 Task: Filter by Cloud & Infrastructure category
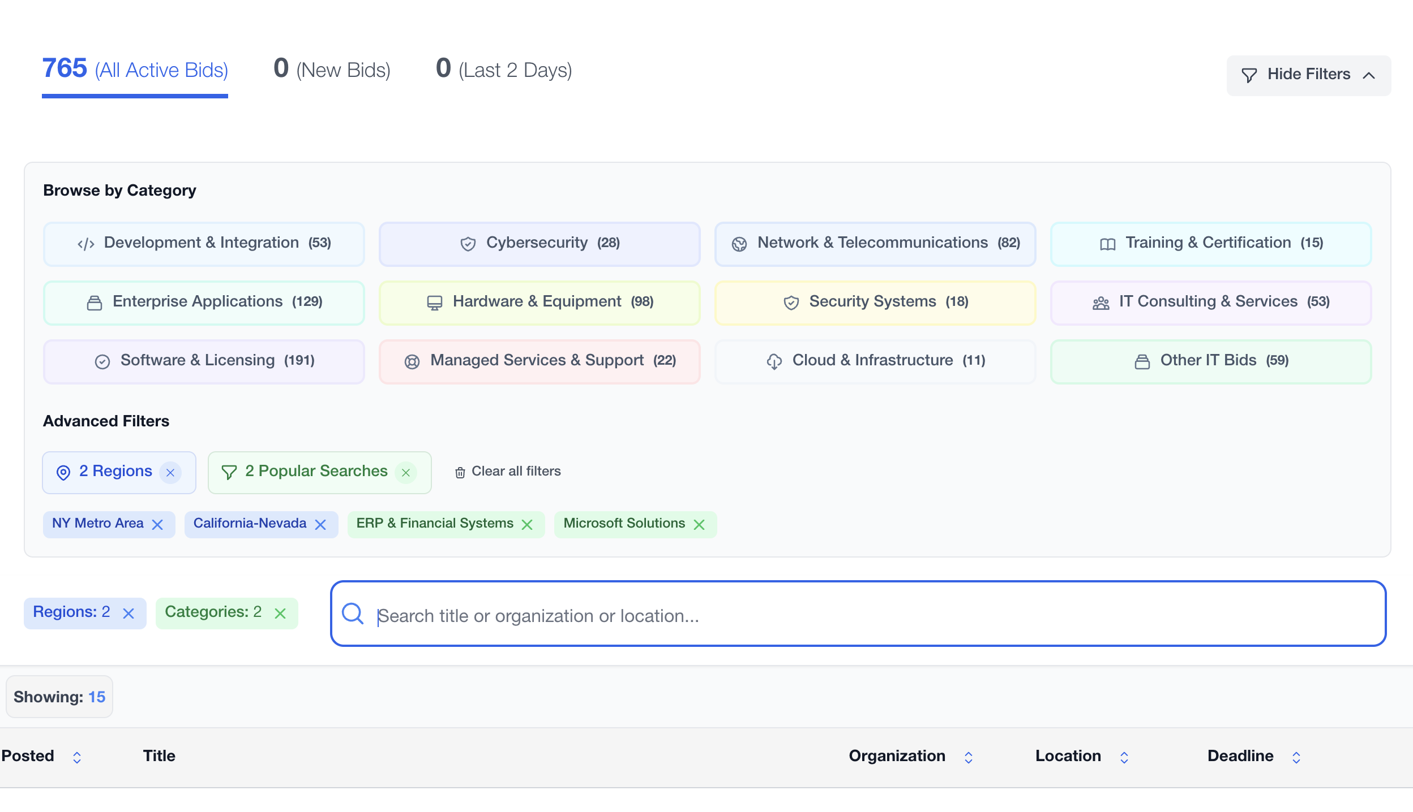pos(875,361)
